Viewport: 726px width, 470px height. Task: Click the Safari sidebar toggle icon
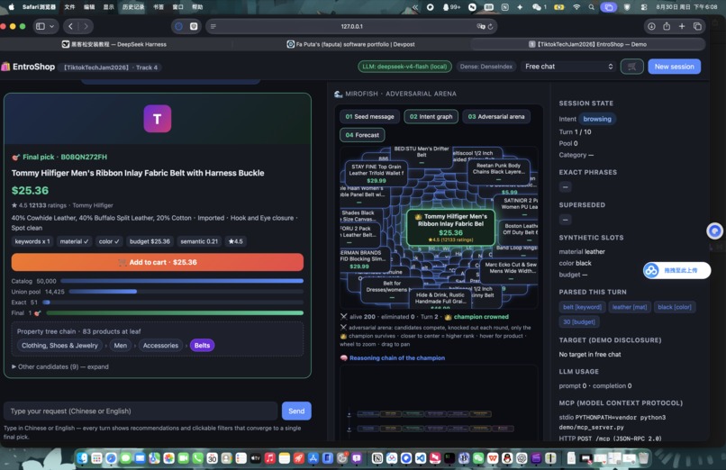tap(41, 26)
